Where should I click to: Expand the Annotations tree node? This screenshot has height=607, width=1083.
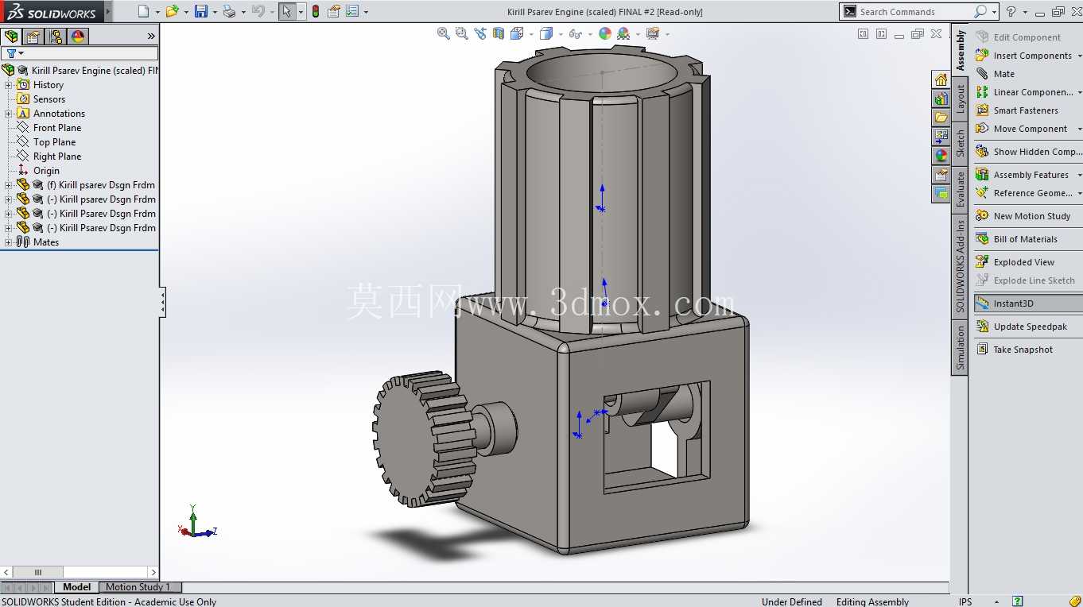[x=8, y=114]
